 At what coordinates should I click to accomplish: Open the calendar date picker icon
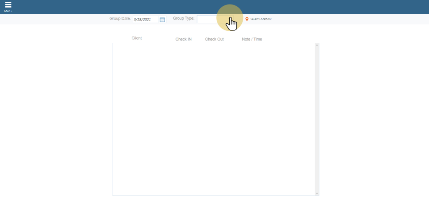pyautogui.click(x=162, y=20)
